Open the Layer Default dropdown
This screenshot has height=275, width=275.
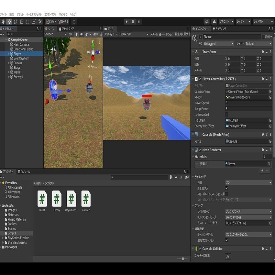(258, 44)
